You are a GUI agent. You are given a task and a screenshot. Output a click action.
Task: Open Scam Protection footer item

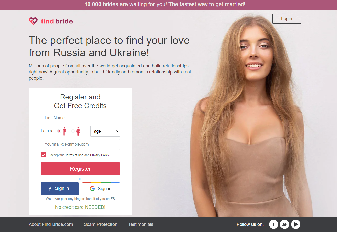(x=101, y=224)
